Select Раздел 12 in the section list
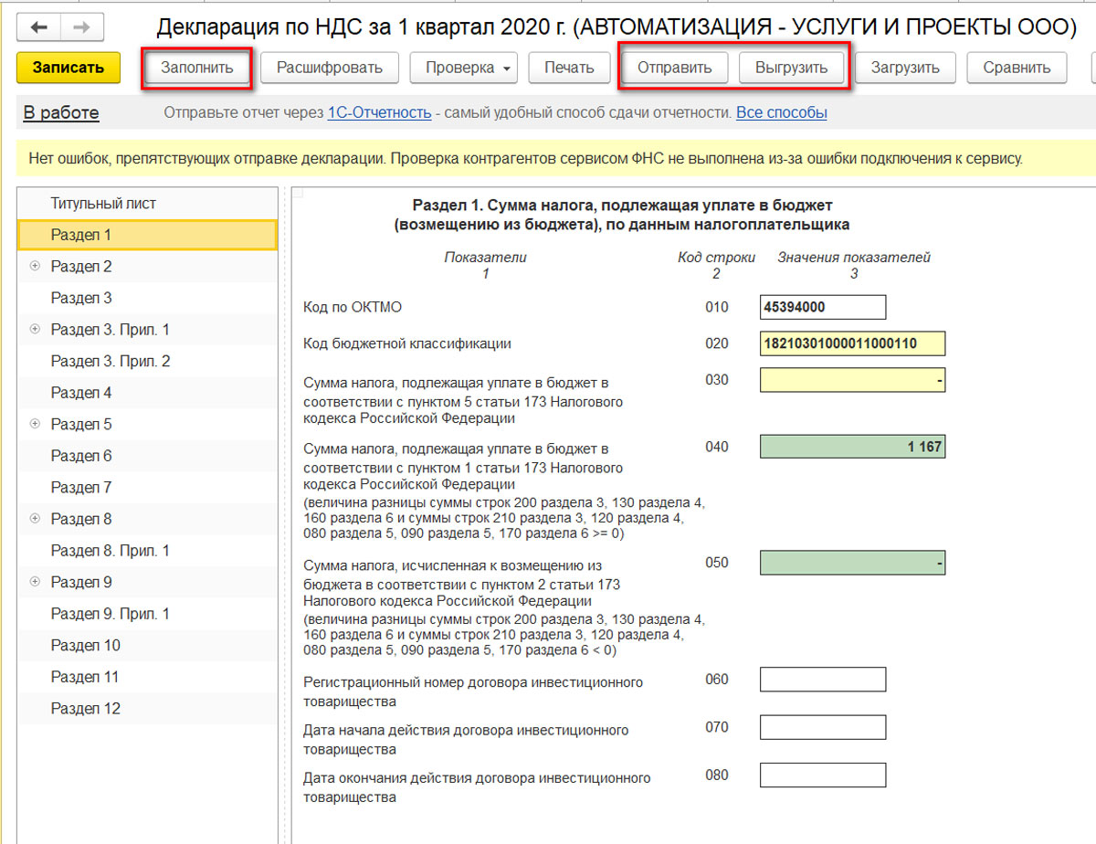The width and height of the screenshot is (1096, 844). click(x=85, y=709)
